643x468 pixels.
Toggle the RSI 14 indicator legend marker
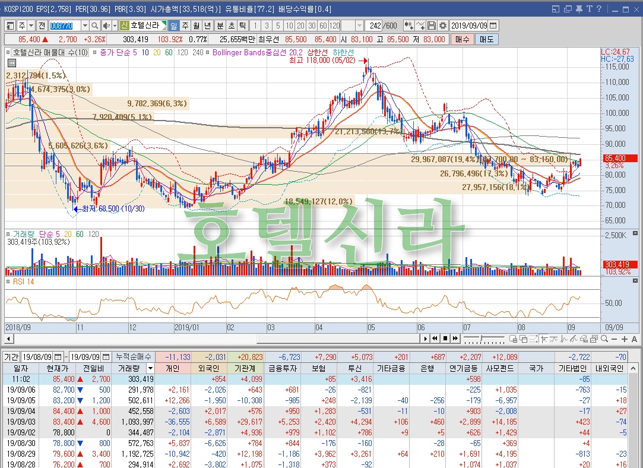click(8, 282)
